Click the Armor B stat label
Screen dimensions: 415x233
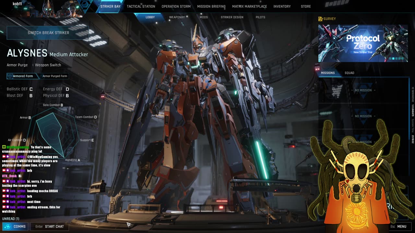25,117
